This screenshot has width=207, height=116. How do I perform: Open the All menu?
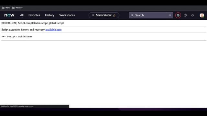coord(22,15)
